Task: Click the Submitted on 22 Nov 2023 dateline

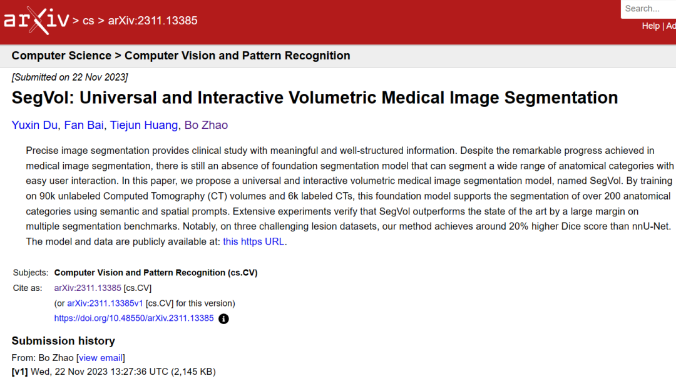Action: [x=70, y=77]
